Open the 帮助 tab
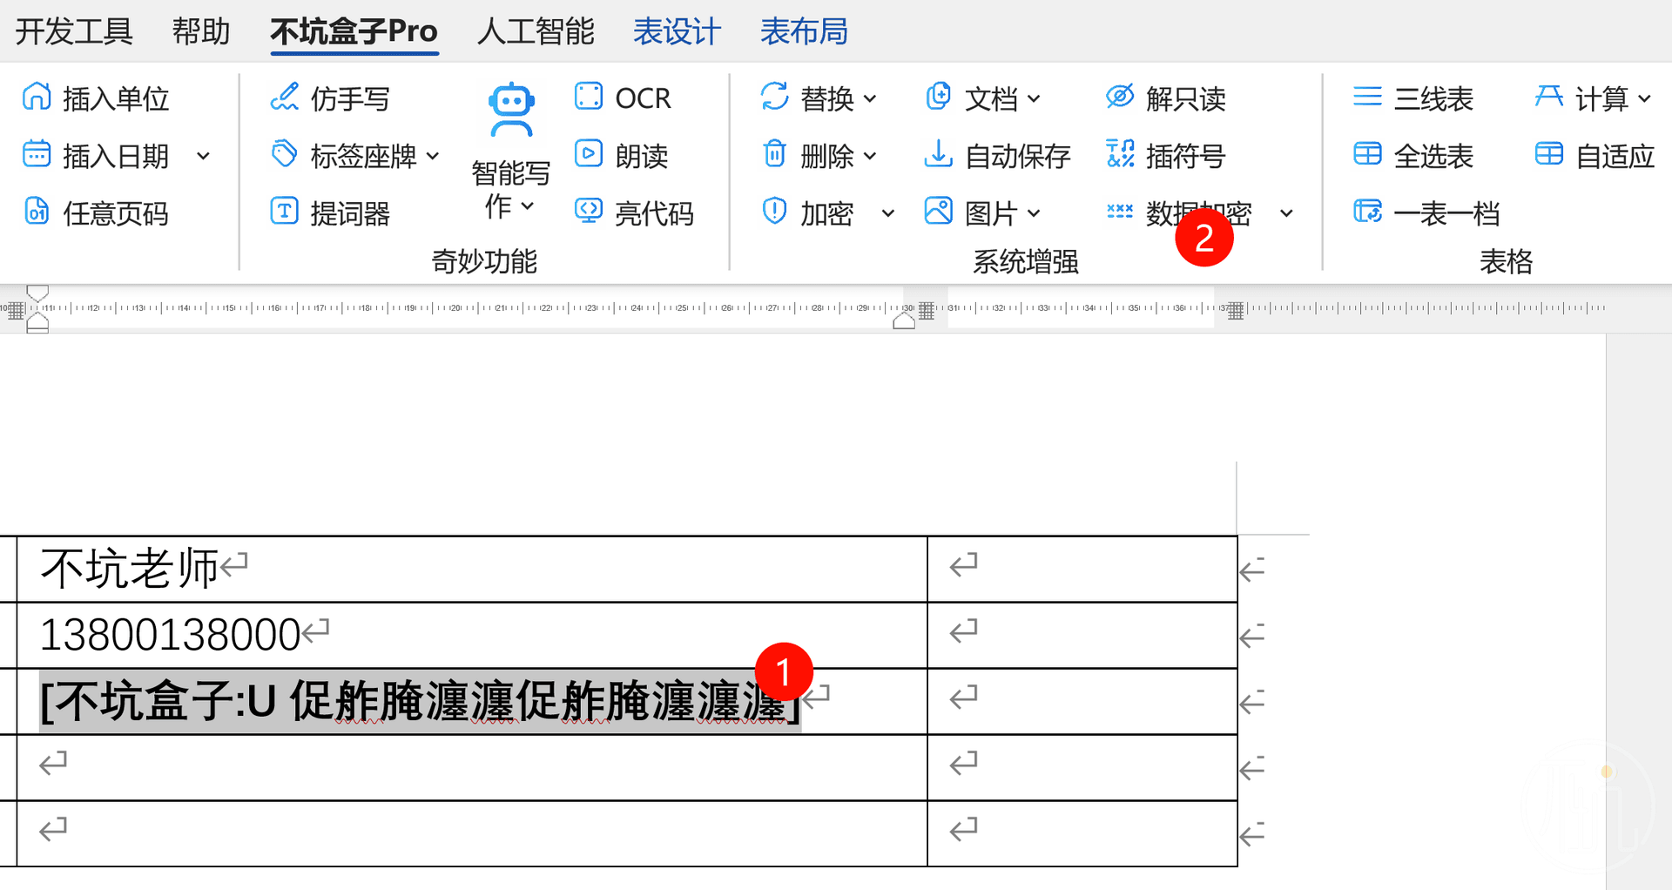This screenshot has width=1672, height=890. [x=201, y=31]
